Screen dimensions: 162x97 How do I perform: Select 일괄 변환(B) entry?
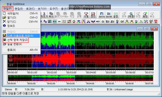pos(21,44)
